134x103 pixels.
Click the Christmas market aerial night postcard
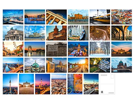[x=78, y=49]
